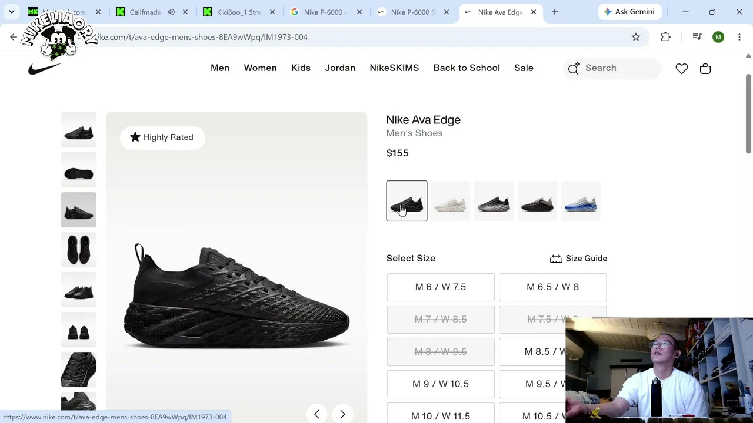Open the browser Extensions puzzle icon
The width and height of the screenshot is (753, 423).
coord(665,37)
